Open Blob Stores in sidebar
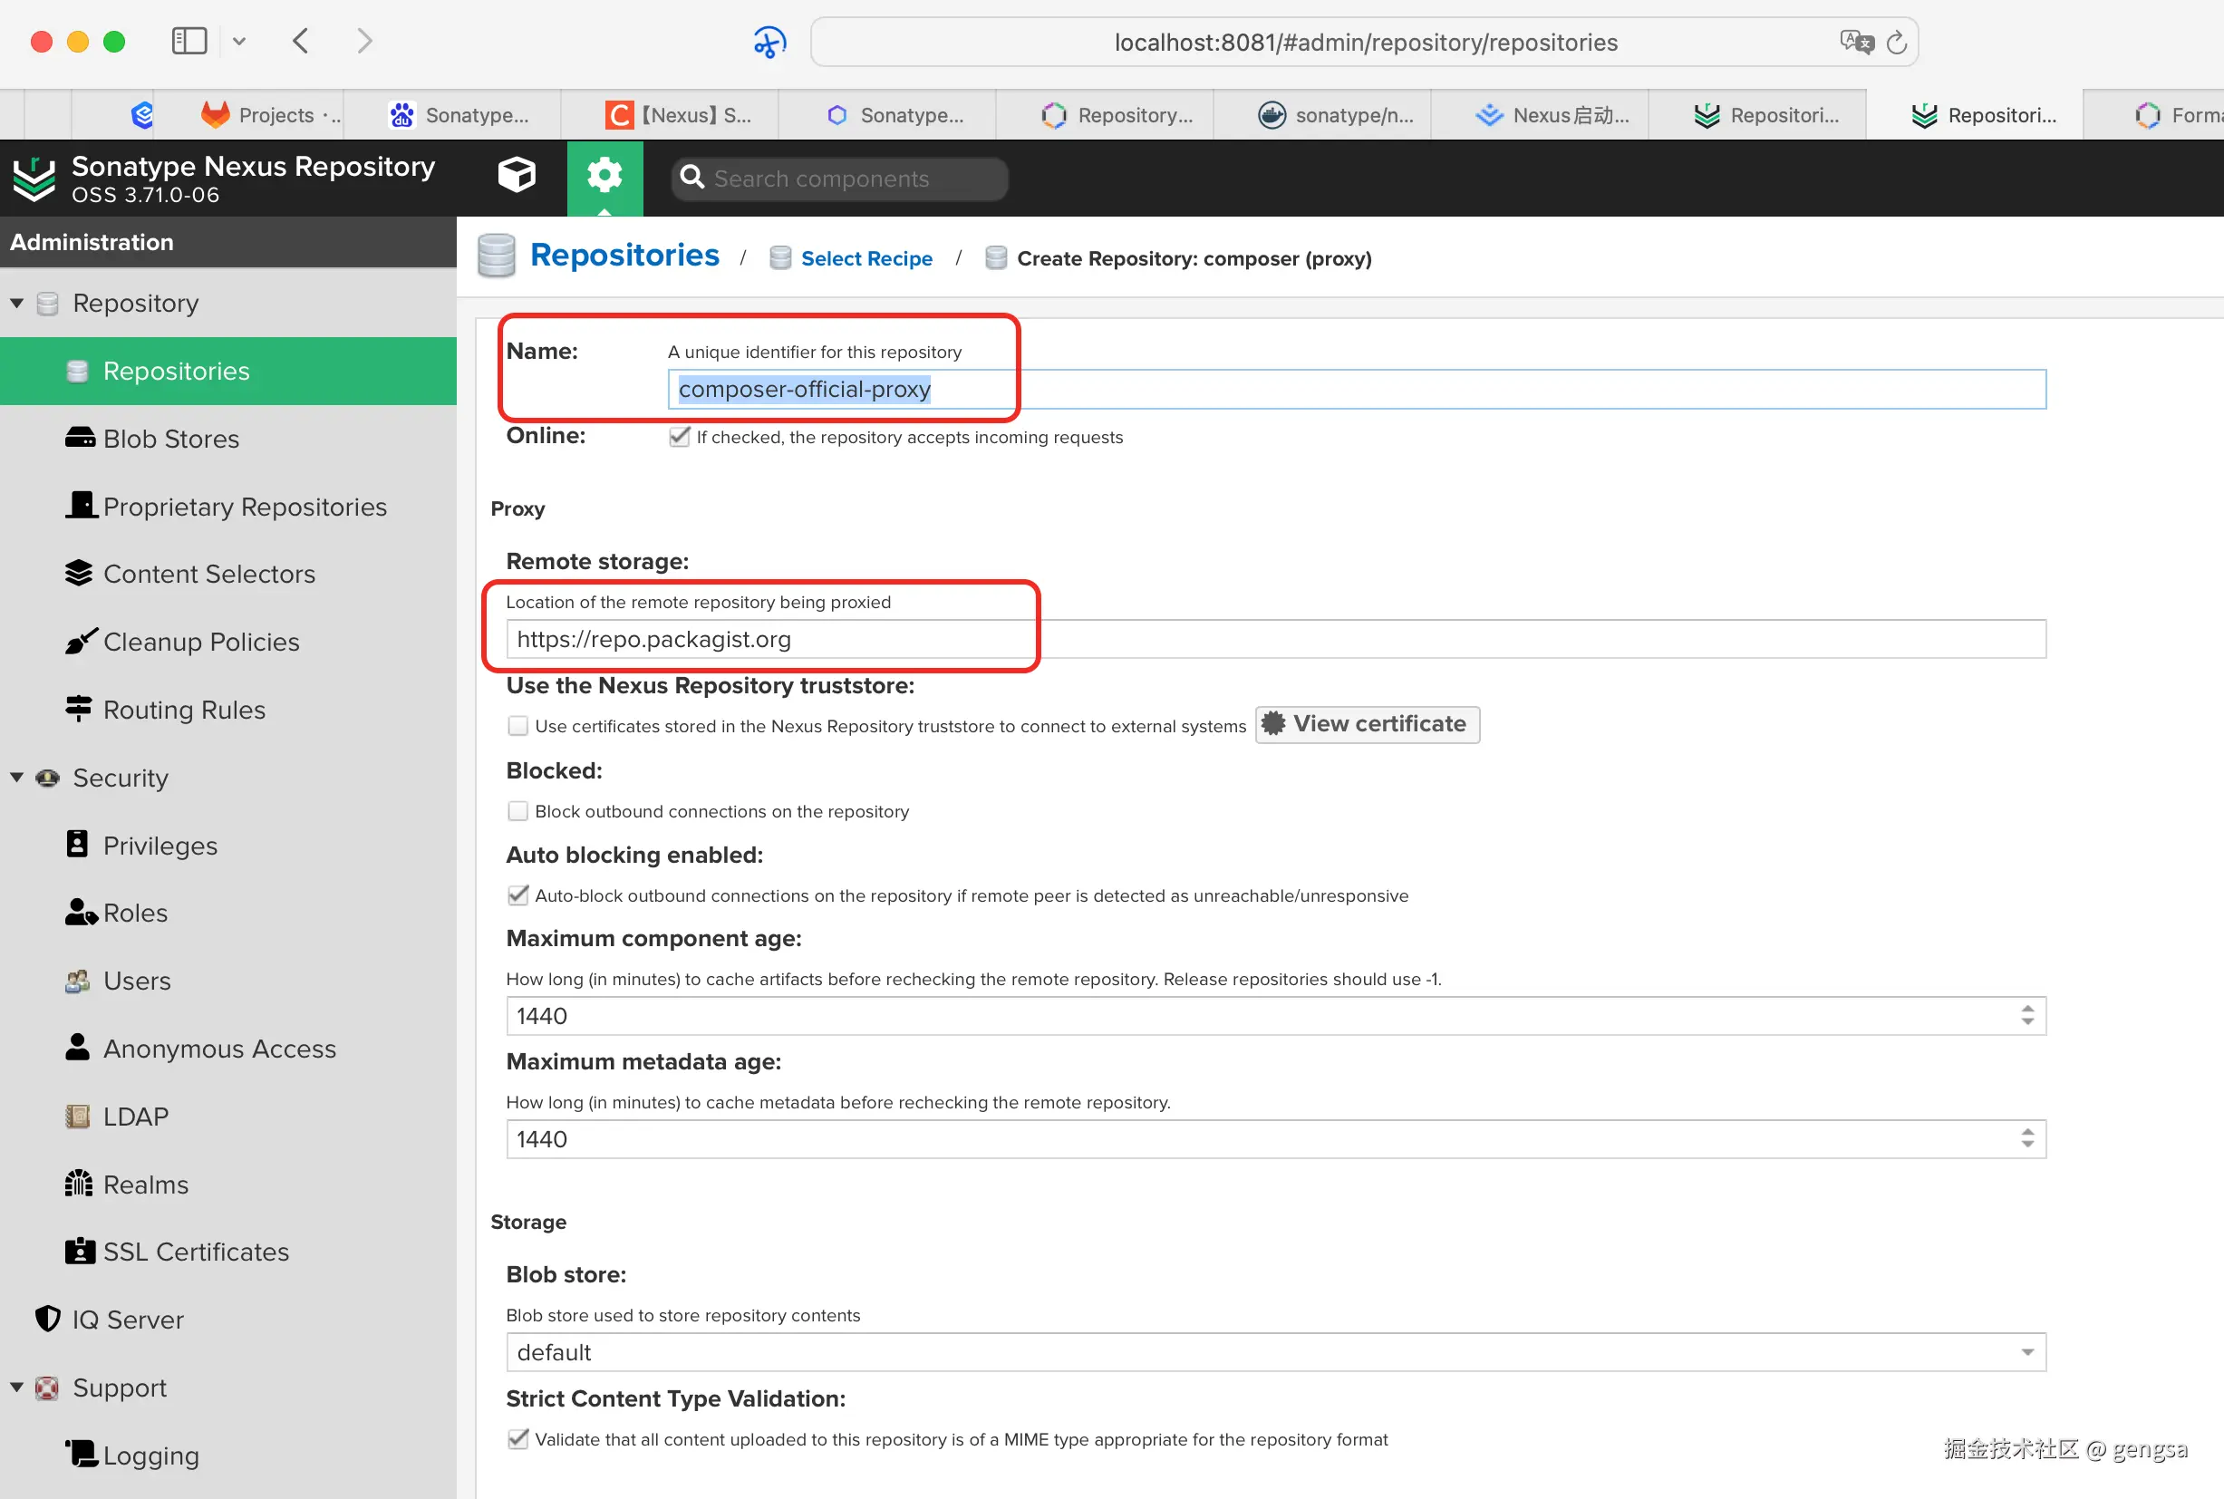This screenshot has height=1499, width=2224. tap(170, 439)
